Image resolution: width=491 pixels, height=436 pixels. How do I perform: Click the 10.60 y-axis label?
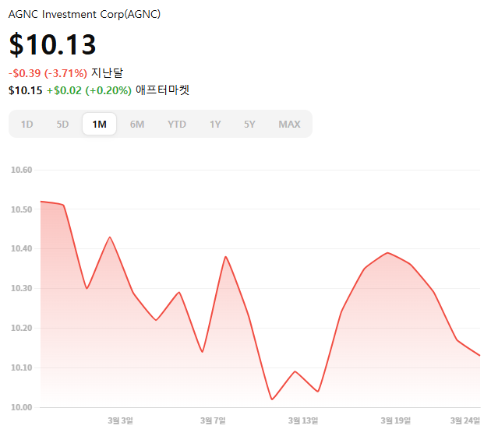click(x=21, y=171)
